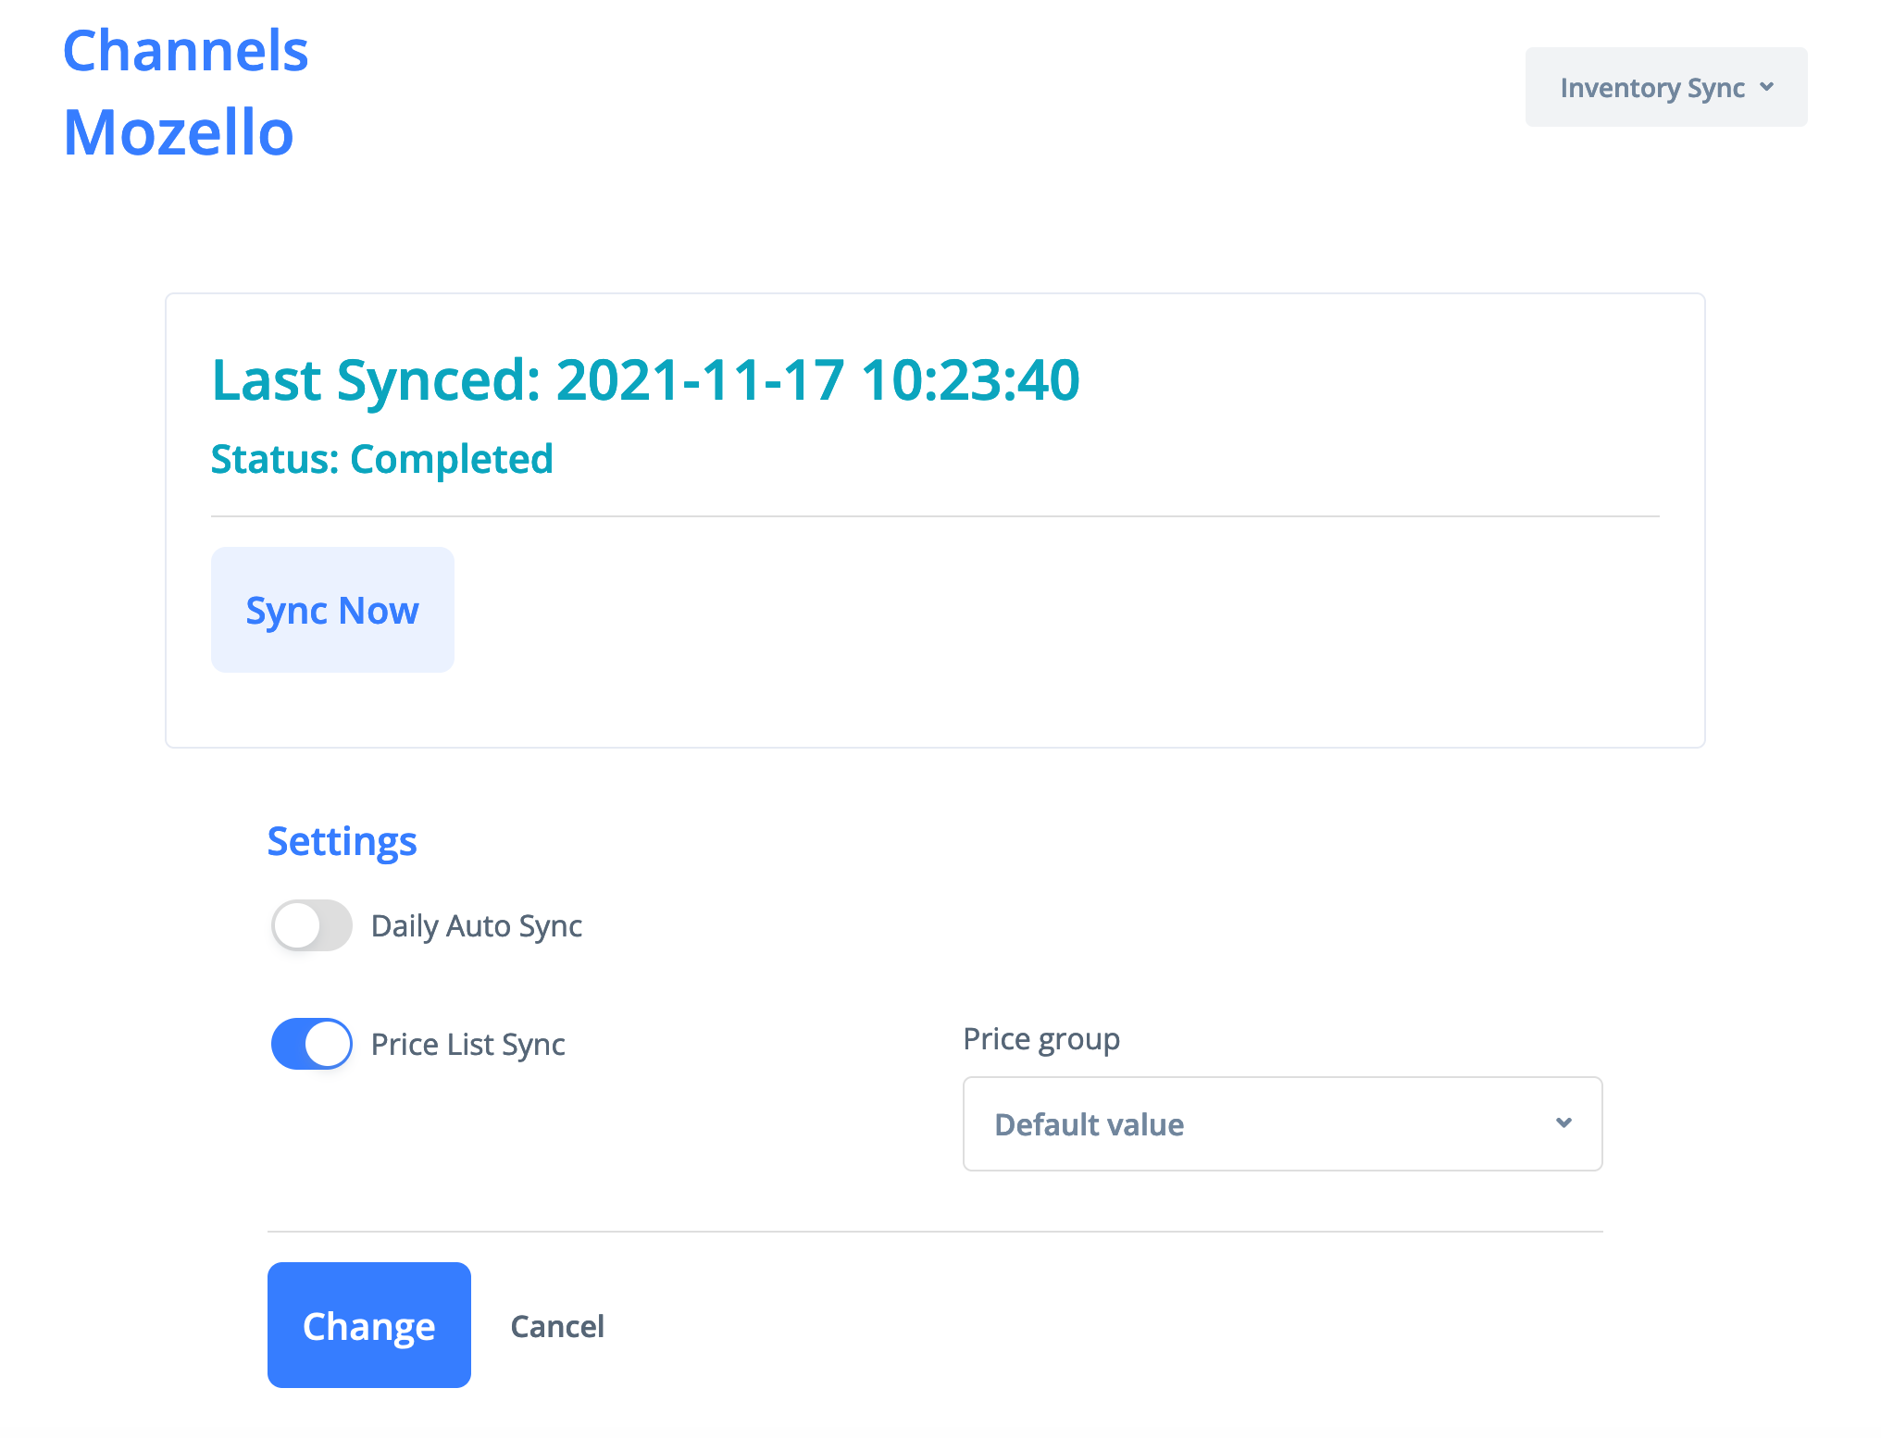Click the Price group field label

pos(1041,1038)
